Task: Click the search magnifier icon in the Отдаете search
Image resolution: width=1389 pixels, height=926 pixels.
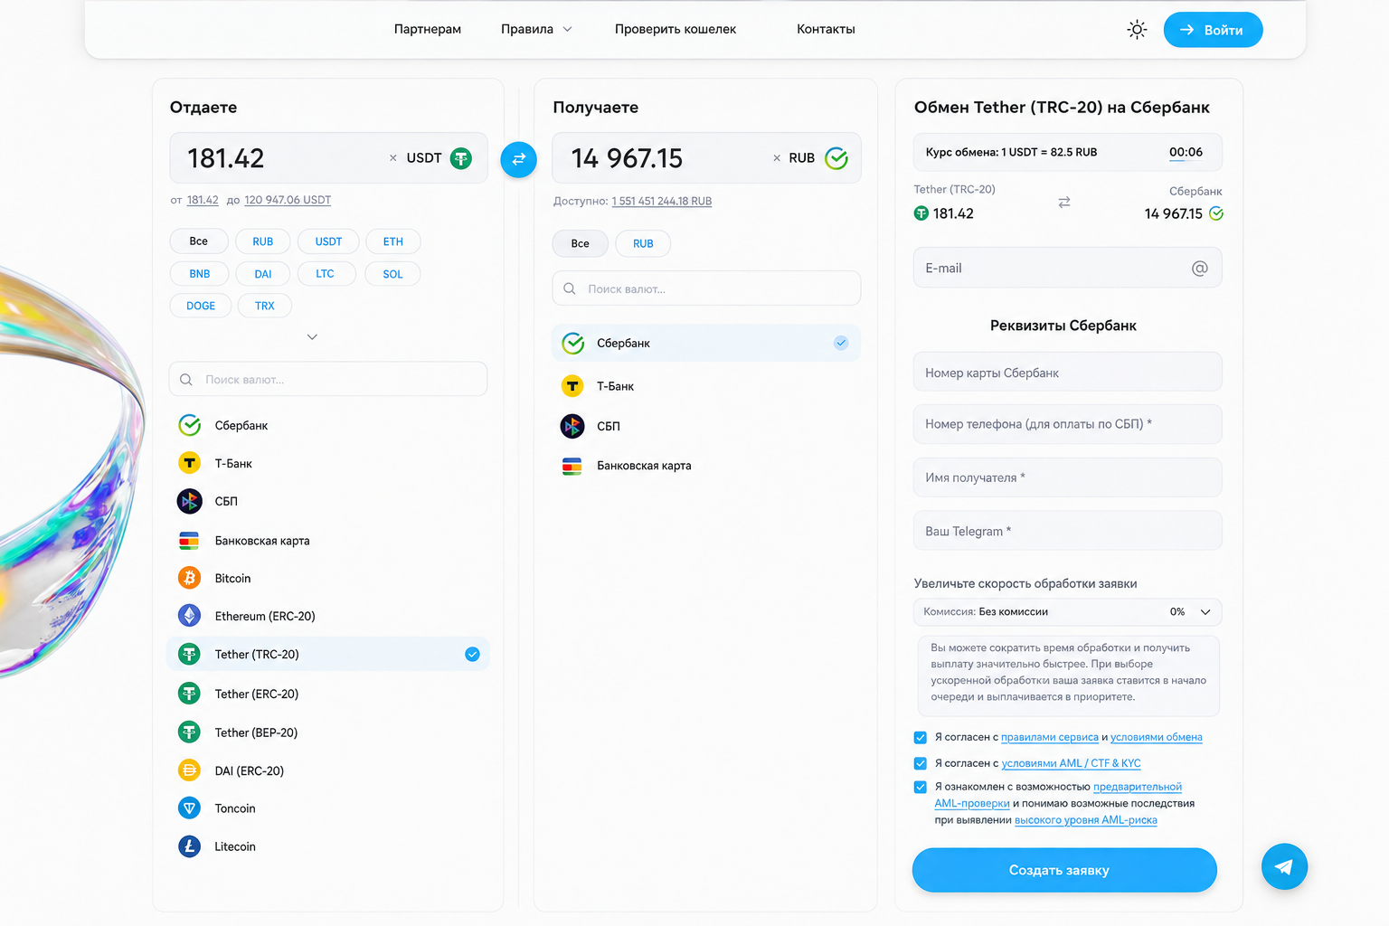Action: pos(186,380)
